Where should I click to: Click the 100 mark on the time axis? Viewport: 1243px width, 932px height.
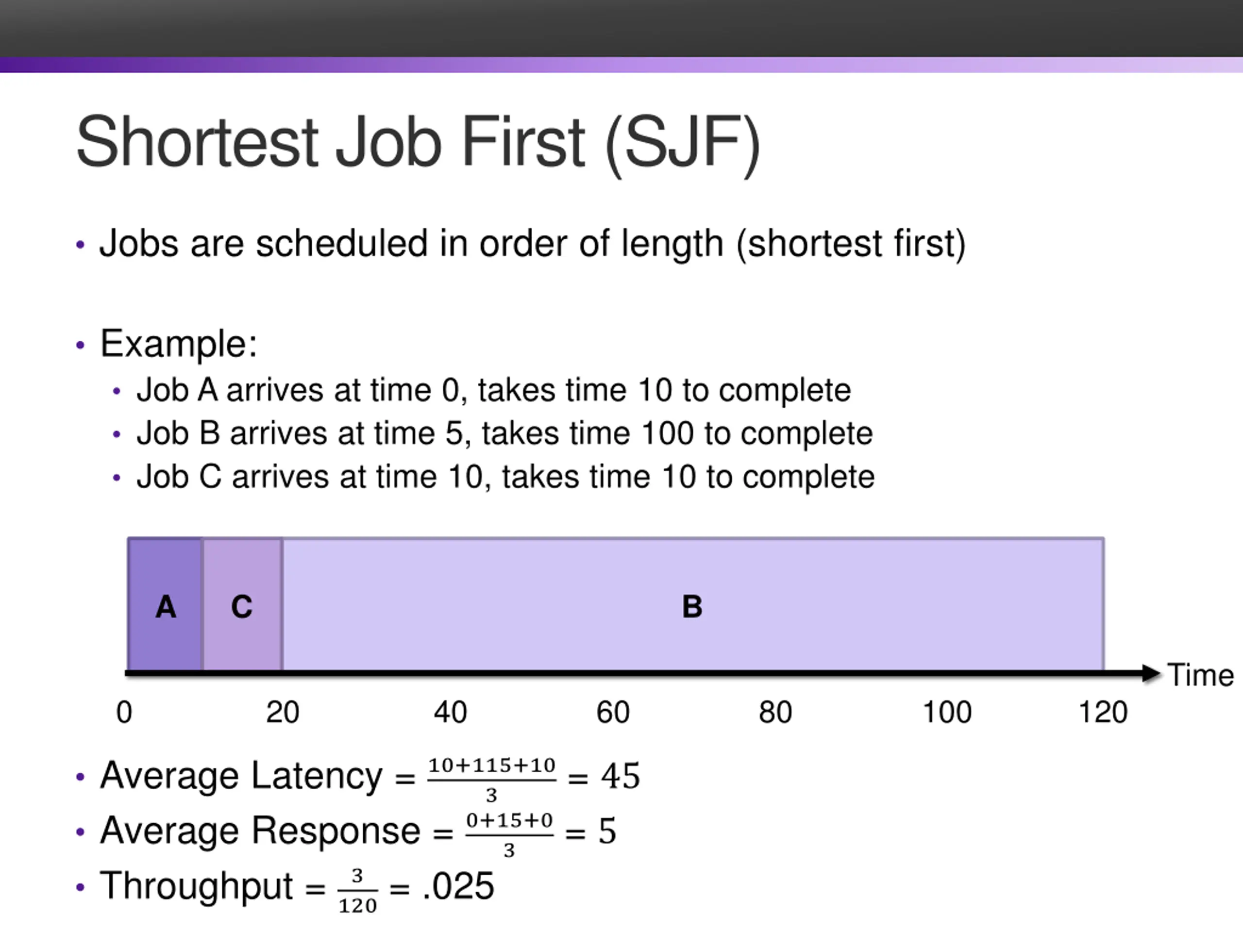pos(947,712)
